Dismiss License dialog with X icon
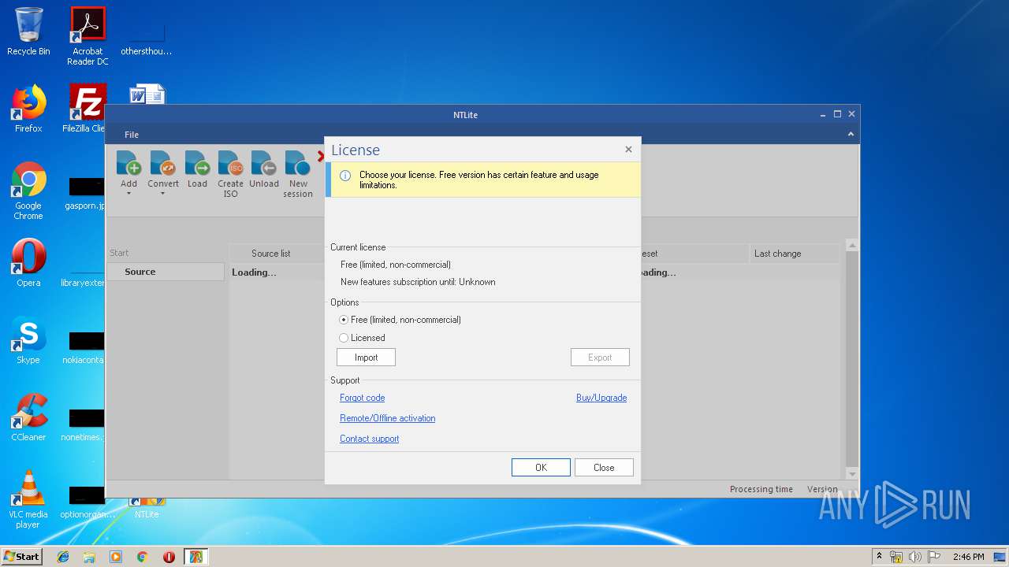This screenshot has height=567, width=1009. click(x=628, y=149)
